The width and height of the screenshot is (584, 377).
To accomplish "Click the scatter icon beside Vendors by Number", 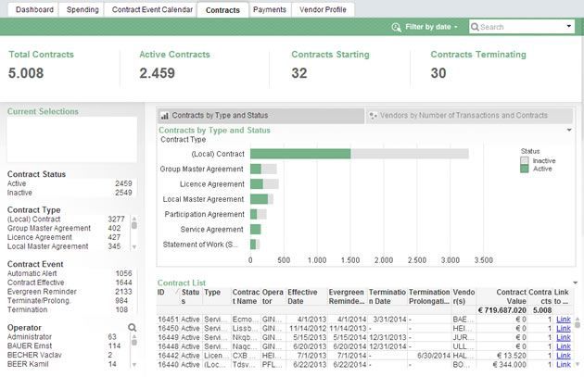I will (373, 116).
